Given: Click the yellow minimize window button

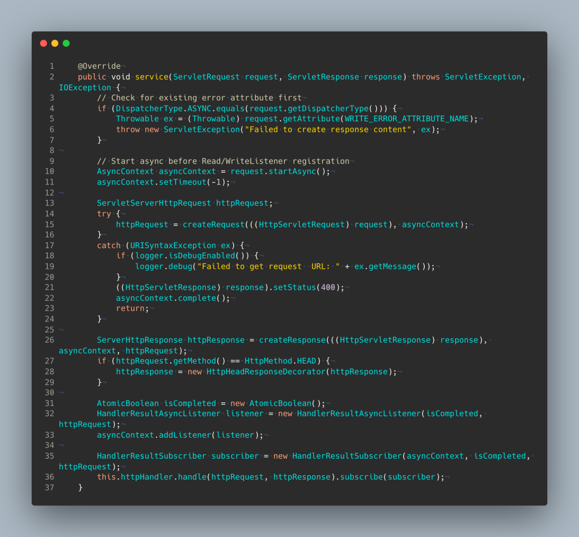Looking at the screenshot, I should pos(55,43).
